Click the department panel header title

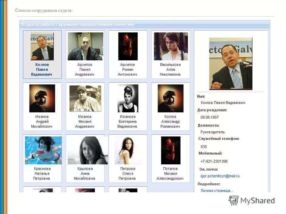click(x=78, y=24)
